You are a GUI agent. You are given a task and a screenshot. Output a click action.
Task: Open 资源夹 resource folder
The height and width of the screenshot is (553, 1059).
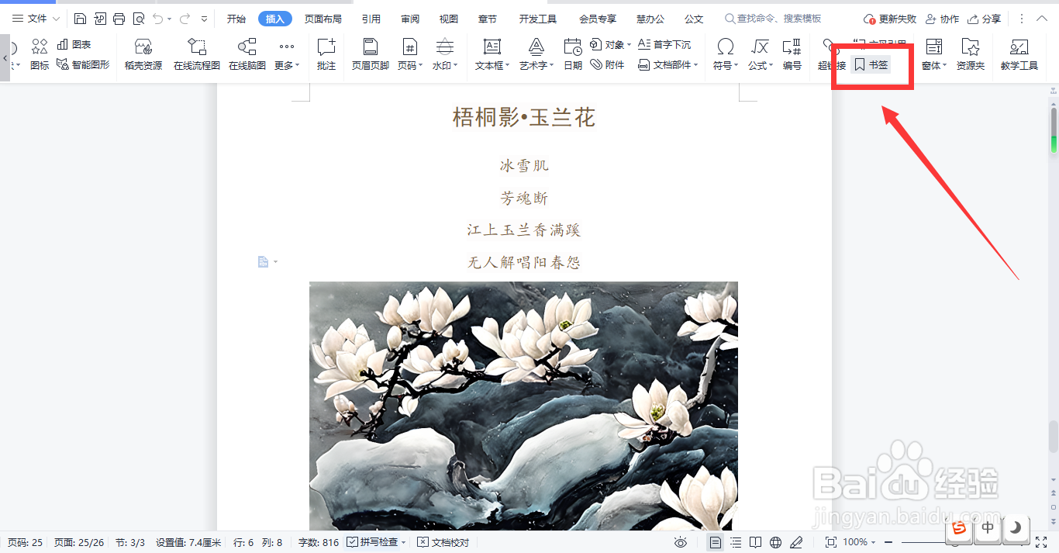971,54
